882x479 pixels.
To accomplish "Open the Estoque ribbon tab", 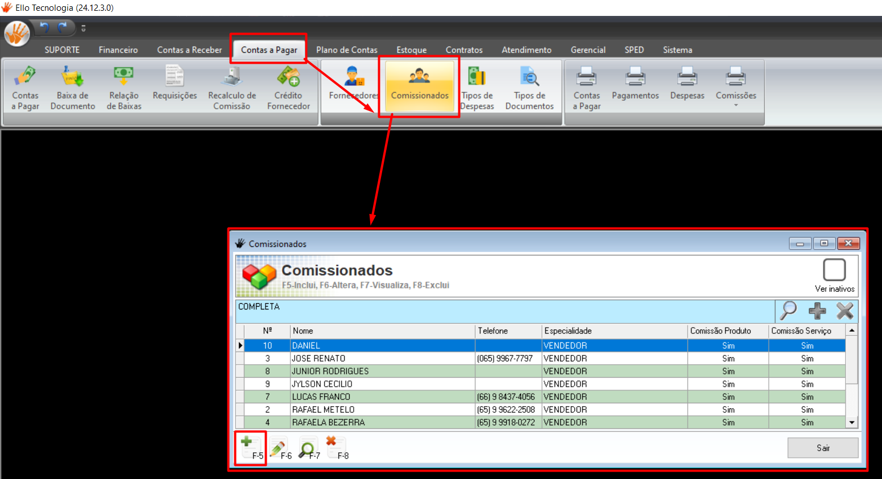I will click(412, 50).
